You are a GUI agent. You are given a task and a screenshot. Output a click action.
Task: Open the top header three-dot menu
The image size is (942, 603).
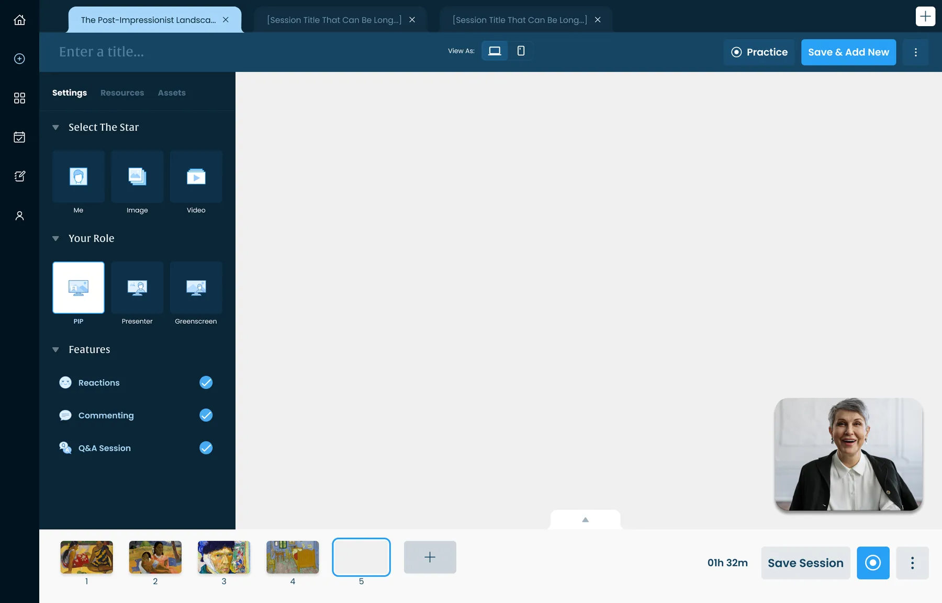(915, 52)
